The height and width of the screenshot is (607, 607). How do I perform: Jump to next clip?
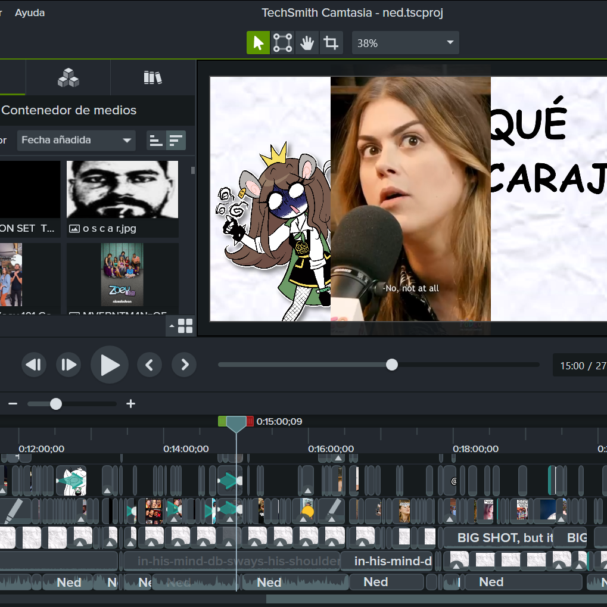click(184, 365)
